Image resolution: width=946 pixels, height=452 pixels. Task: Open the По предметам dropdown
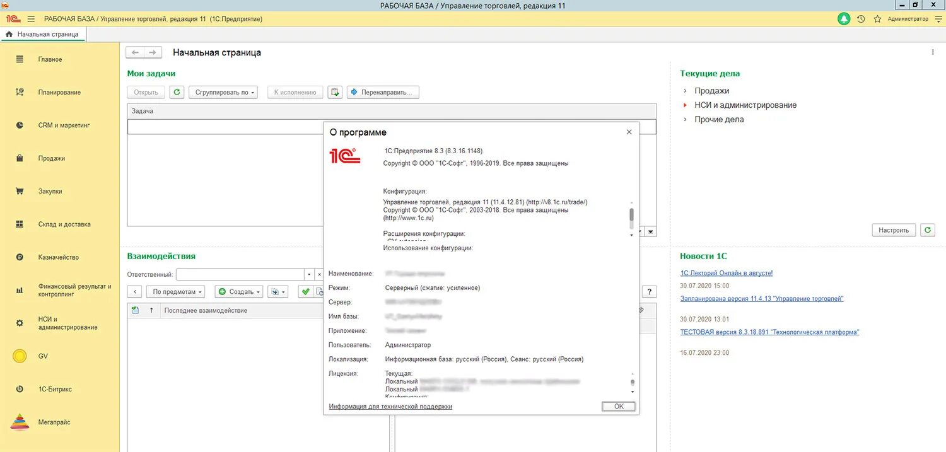[176, 291]
